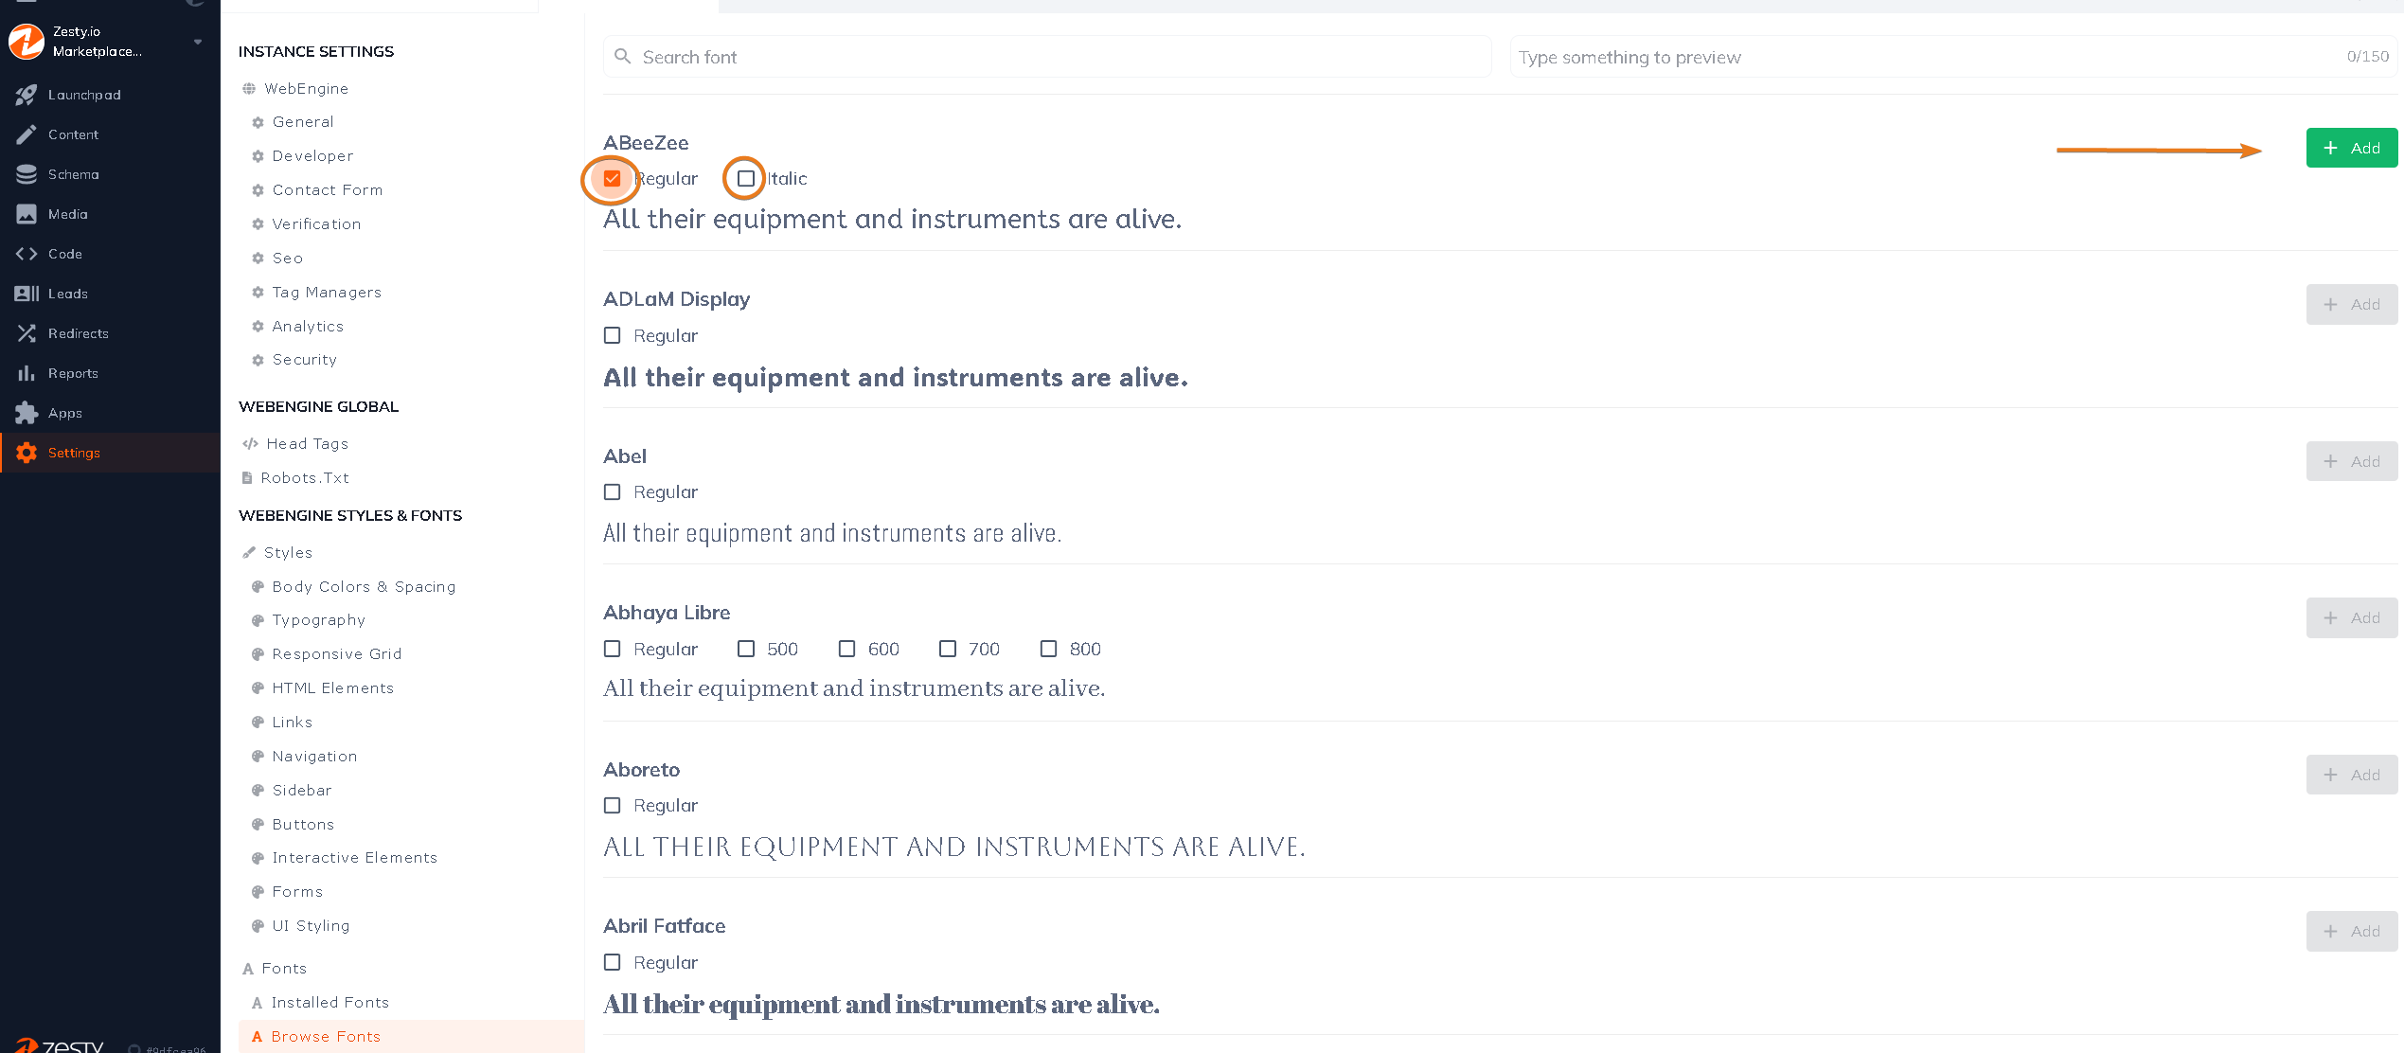Click Add button for Abhaya Libre font

[x=2355, y=617]
